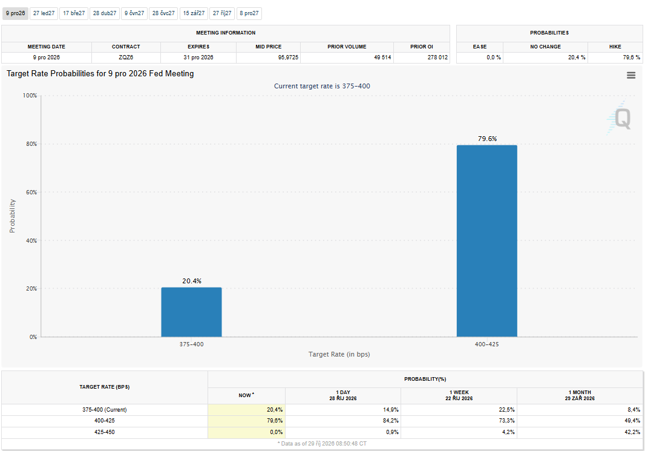The width and height of the screenshot is (645, 451).
Task: Click the 1 month value 49,4% cell
Action: 580,421
